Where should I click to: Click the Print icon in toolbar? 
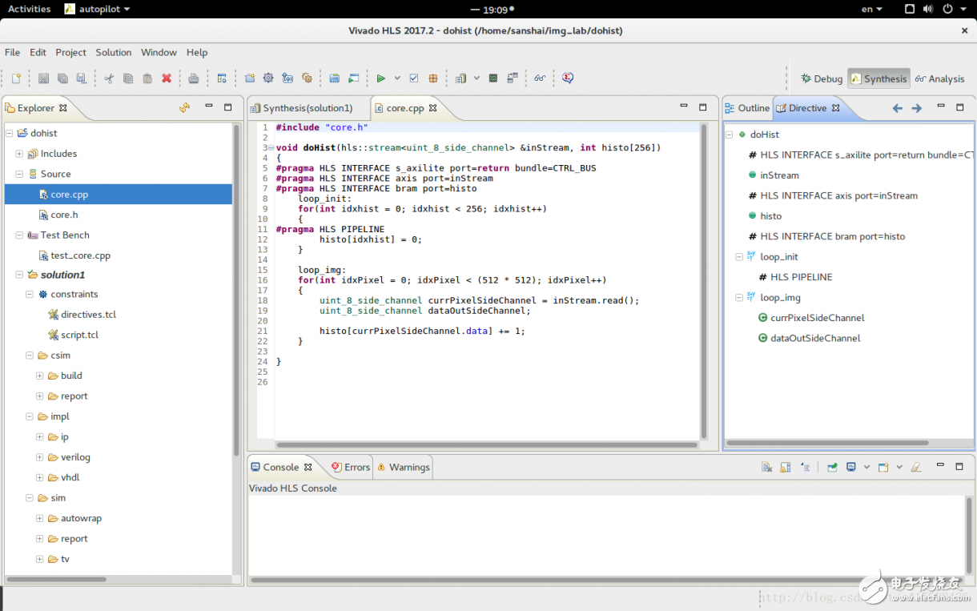194,78
